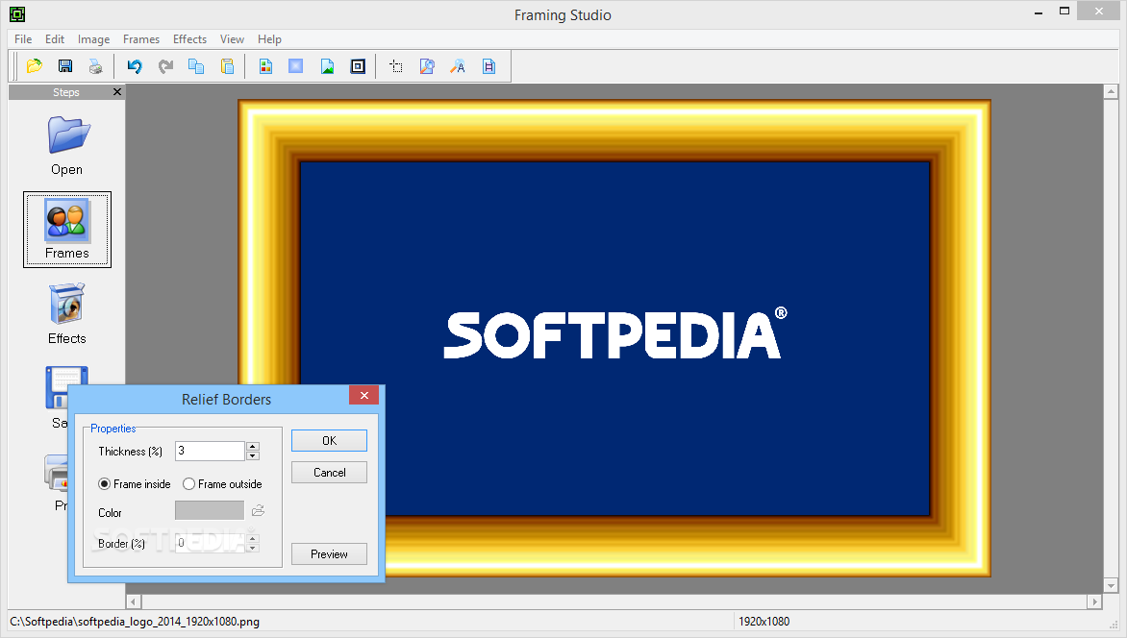Click the document with pink H icon
Screen dimensions: 1127x638
pos(488,66)
